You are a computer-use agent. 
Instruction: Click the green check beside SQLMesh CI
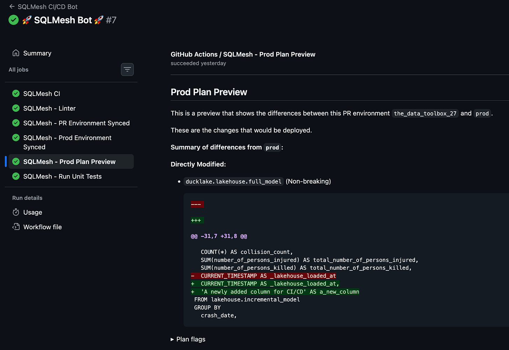(16, 94)
